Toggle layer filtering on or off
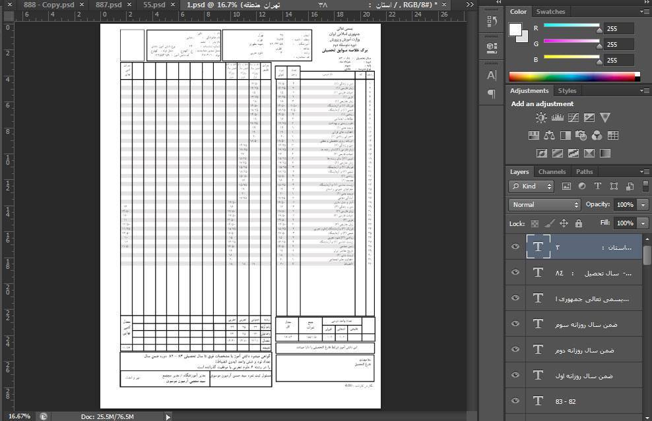The width and height of the screenshot is (652, 421). pos(646,186)
